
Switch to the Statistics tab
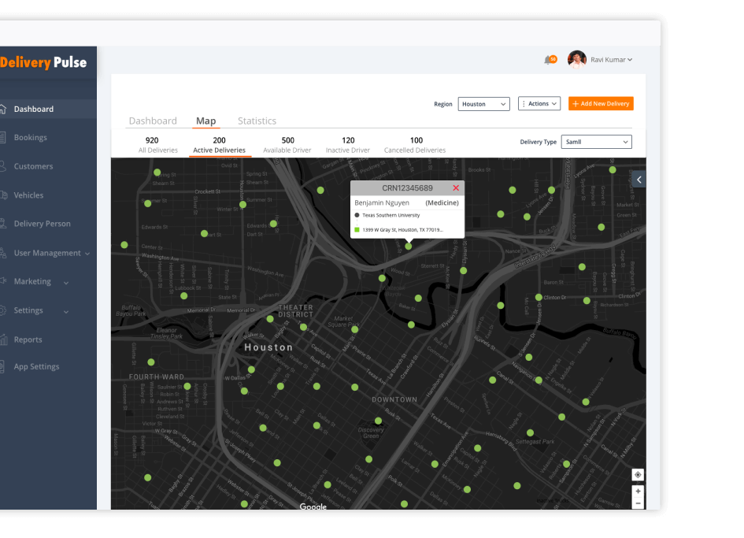click(x=257, y=121)
